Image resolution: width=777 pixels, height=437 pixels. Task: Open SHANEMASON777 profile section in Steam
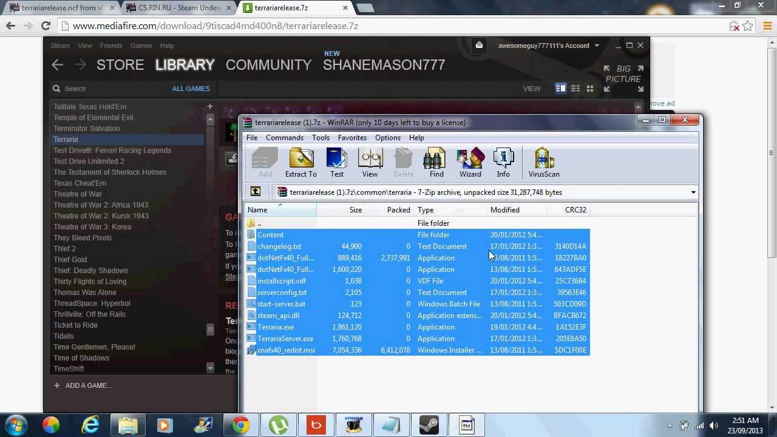click(384, 64)
